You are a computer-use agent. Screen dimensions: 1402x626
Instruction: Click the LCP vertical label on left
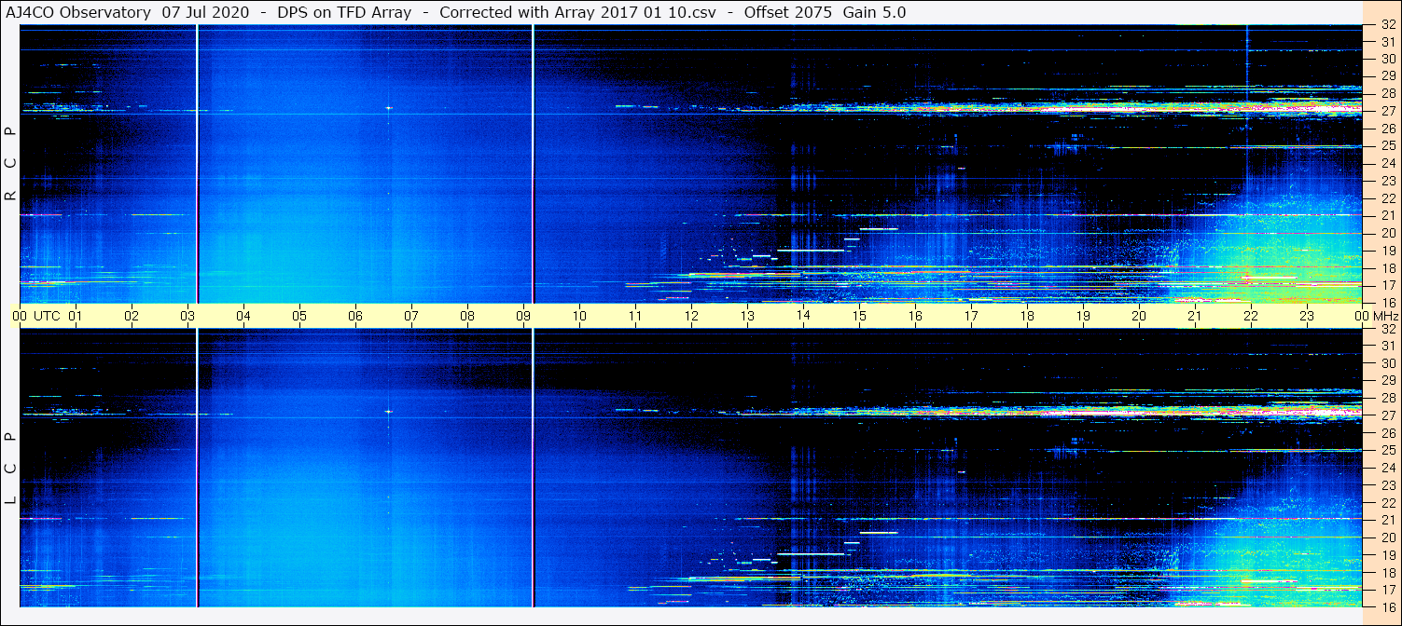coord(10,469)
